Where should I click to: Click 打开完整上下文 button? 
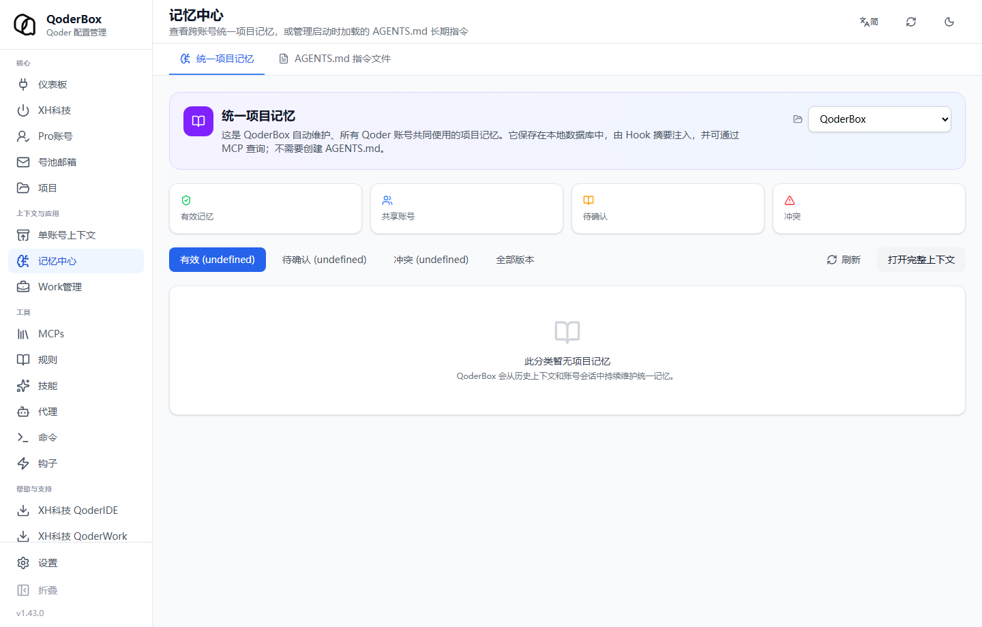(x=921, y=260)
